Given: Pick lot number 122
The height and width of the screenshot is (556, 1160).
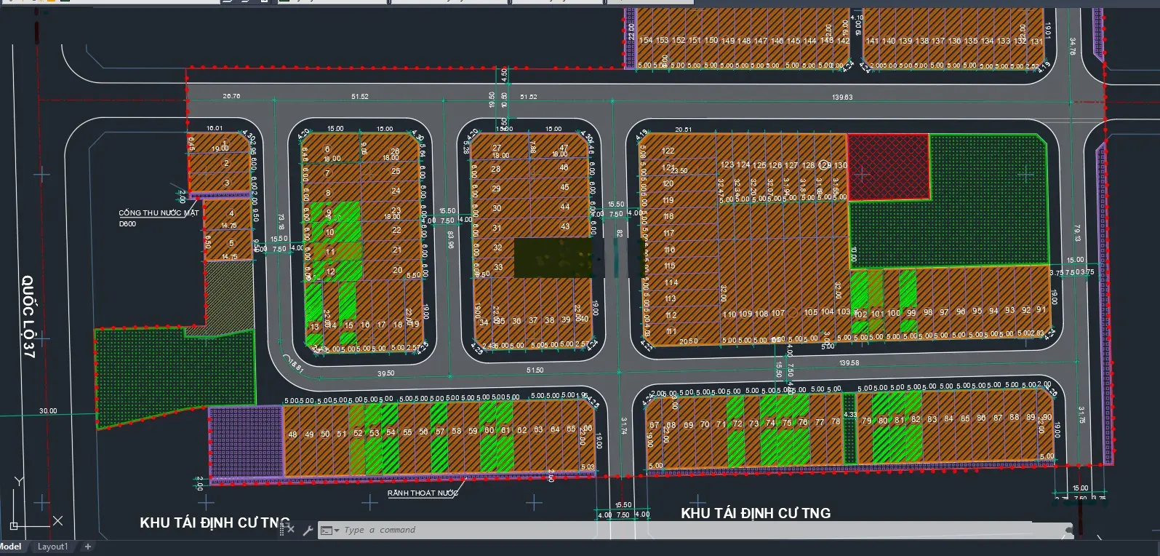Looking at the screenshot, I should coord(668,151).
